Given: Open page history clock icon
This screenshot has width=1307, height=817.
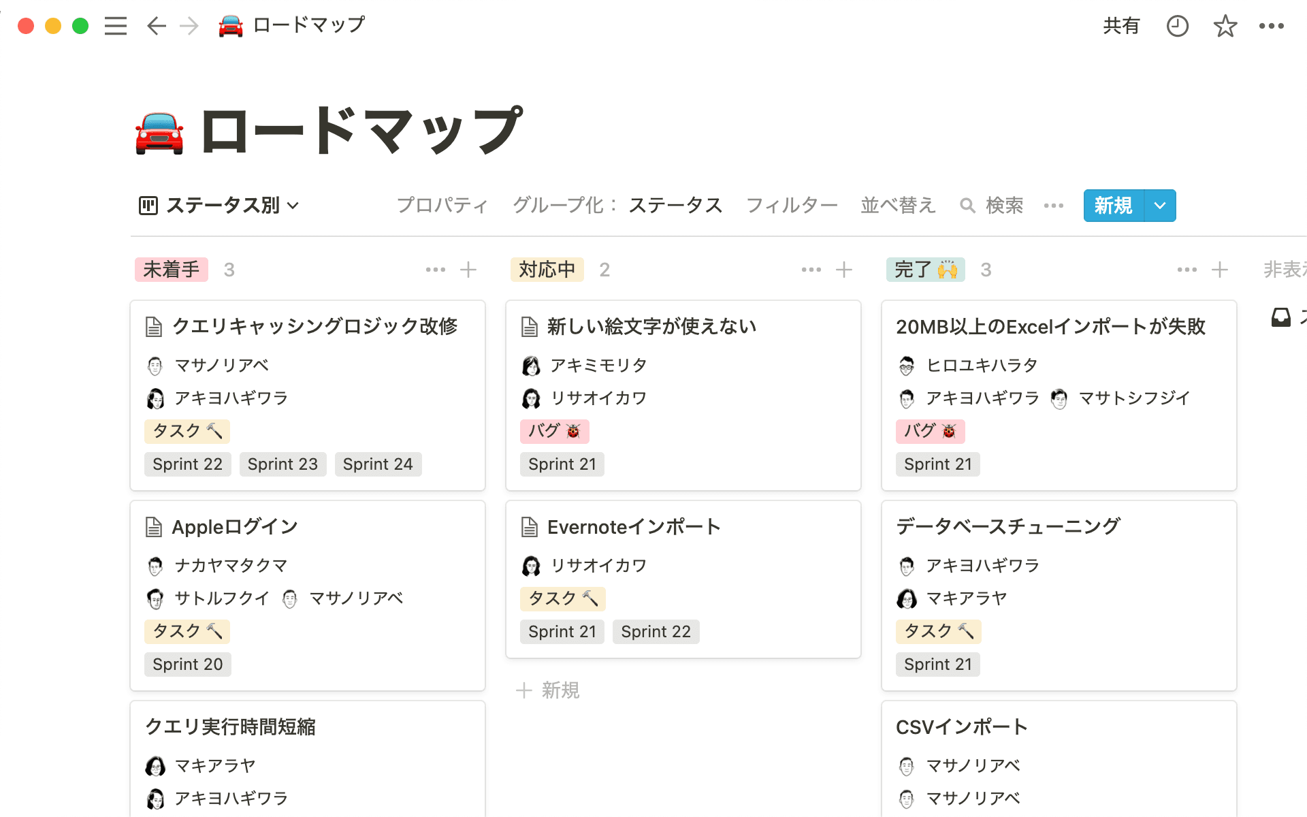Looking at the screenshot, I should point(1177,26).
